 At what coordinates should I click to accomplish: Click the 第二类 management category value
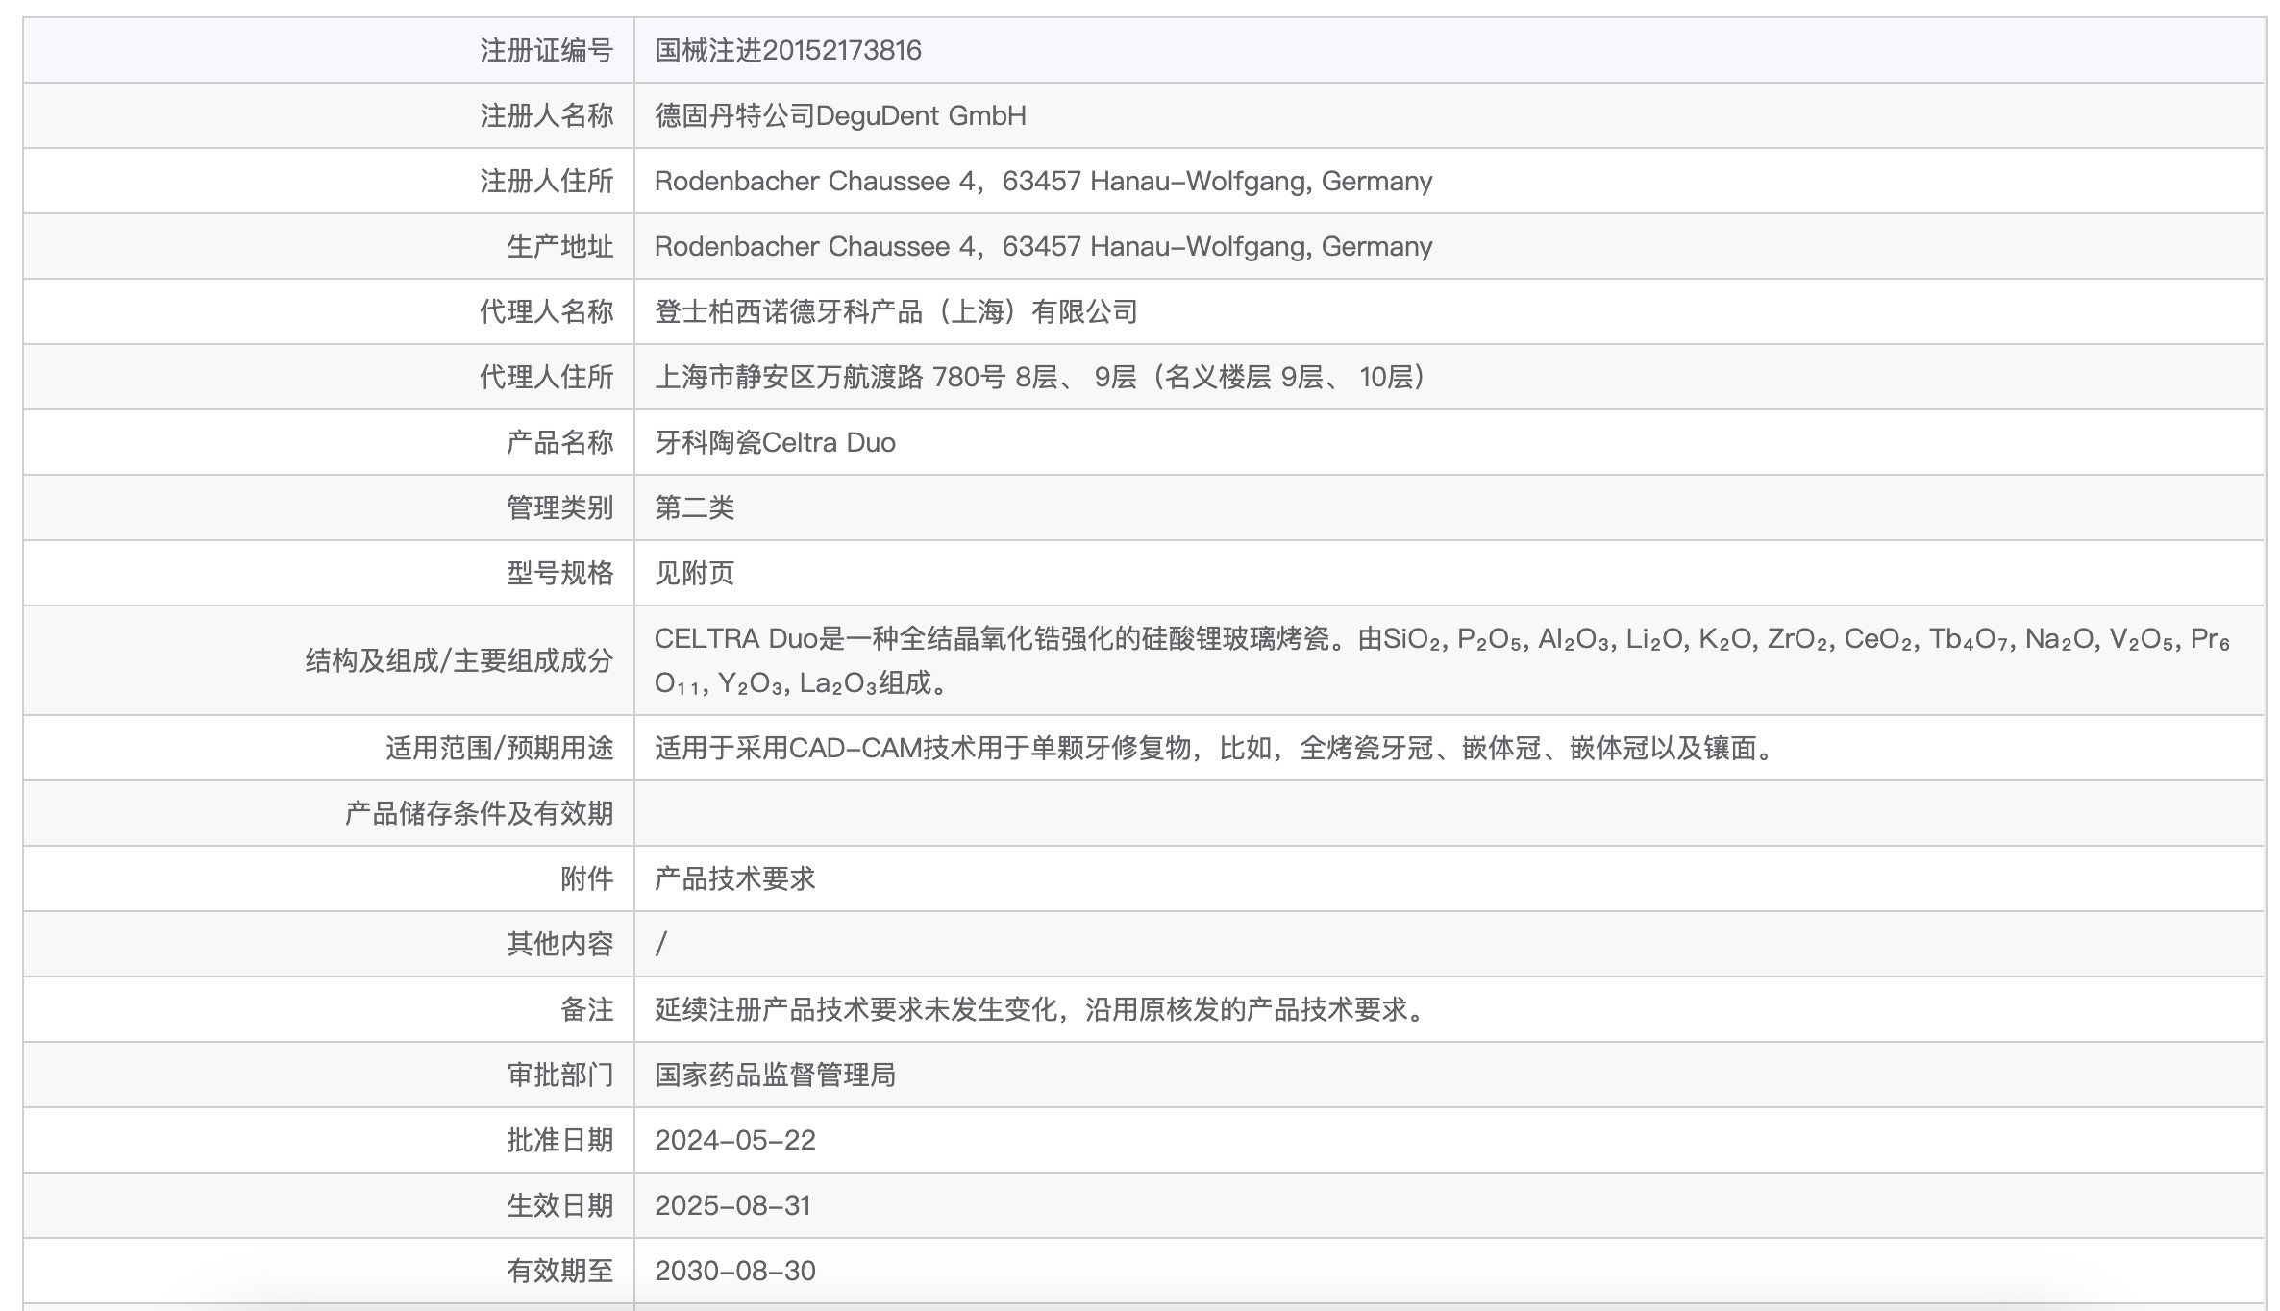(x=694, y=507)
